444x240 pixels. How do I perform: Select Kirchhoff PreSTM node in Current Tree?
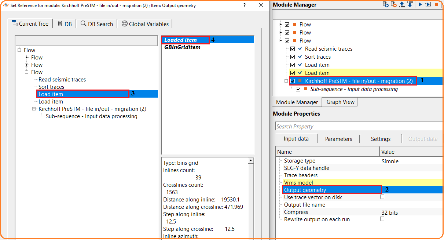[92, 109]
